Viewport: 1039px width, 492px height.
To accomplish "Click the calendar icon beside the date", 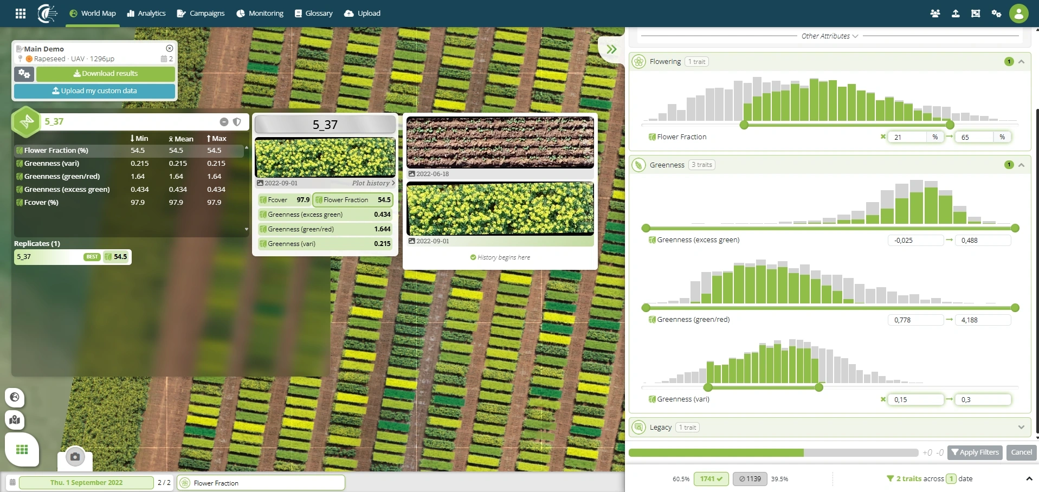I will point(12,482).
